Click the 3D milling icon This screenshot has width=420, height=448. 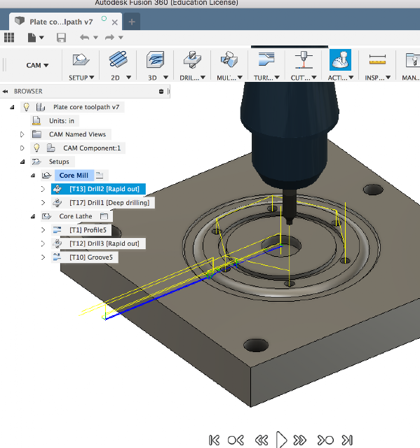[156, 59]
